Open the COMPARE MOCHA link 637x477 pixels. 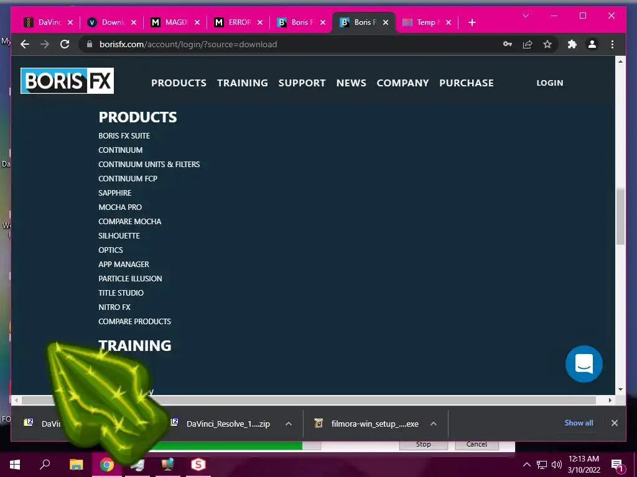[129, 222]
